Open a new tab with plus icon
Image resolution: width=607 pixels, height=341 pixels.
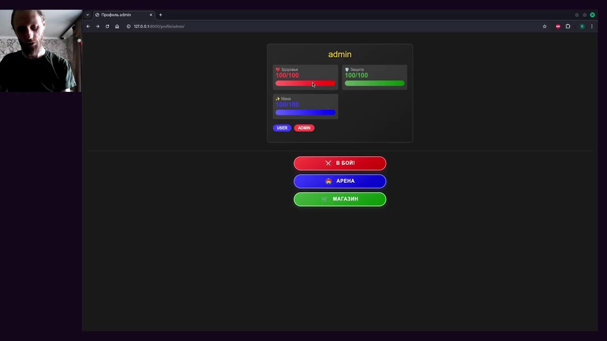point(160,15)
